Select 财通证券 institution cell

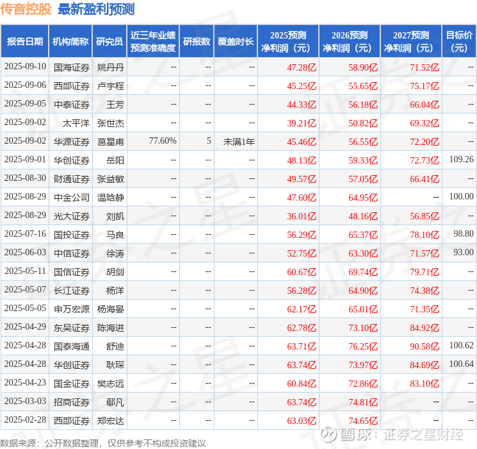coord(72,179)
